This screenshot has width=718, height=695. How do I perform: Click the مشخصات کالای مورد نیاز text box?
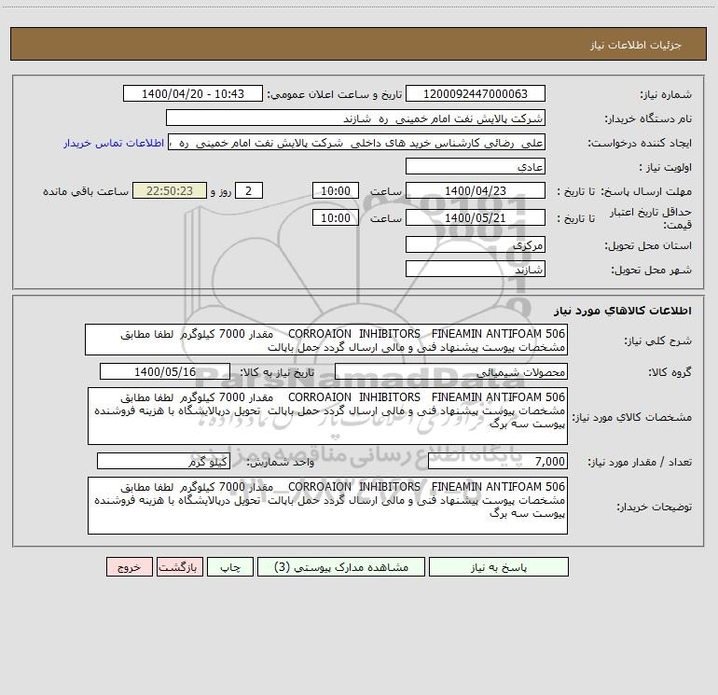pos(327,416)
